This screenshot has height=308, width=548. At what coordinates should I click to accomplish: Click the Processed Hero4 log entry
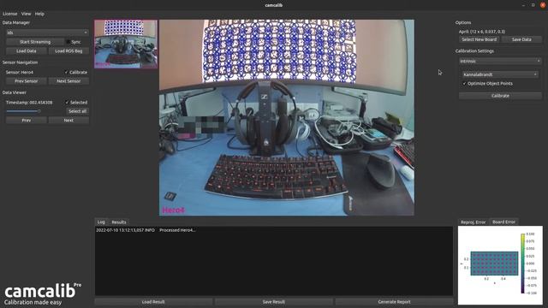pyautogui.click(x=146, y=230)
